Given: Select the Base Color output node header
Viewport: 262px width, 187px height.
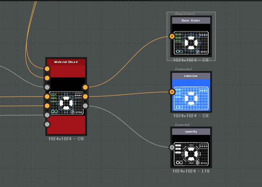Looking at the screenshot, I should [191, 21].
